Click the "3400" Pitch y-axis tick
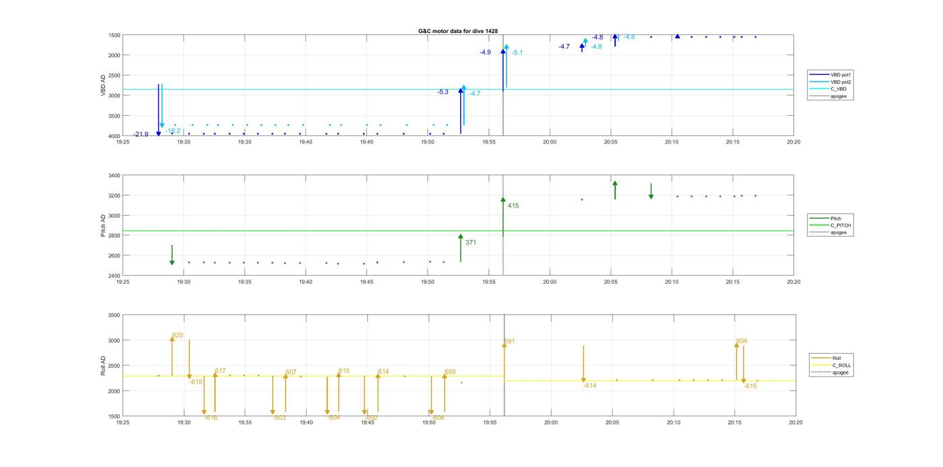The height and width of the screenshot is (467, 943). [x=114, y=175]
